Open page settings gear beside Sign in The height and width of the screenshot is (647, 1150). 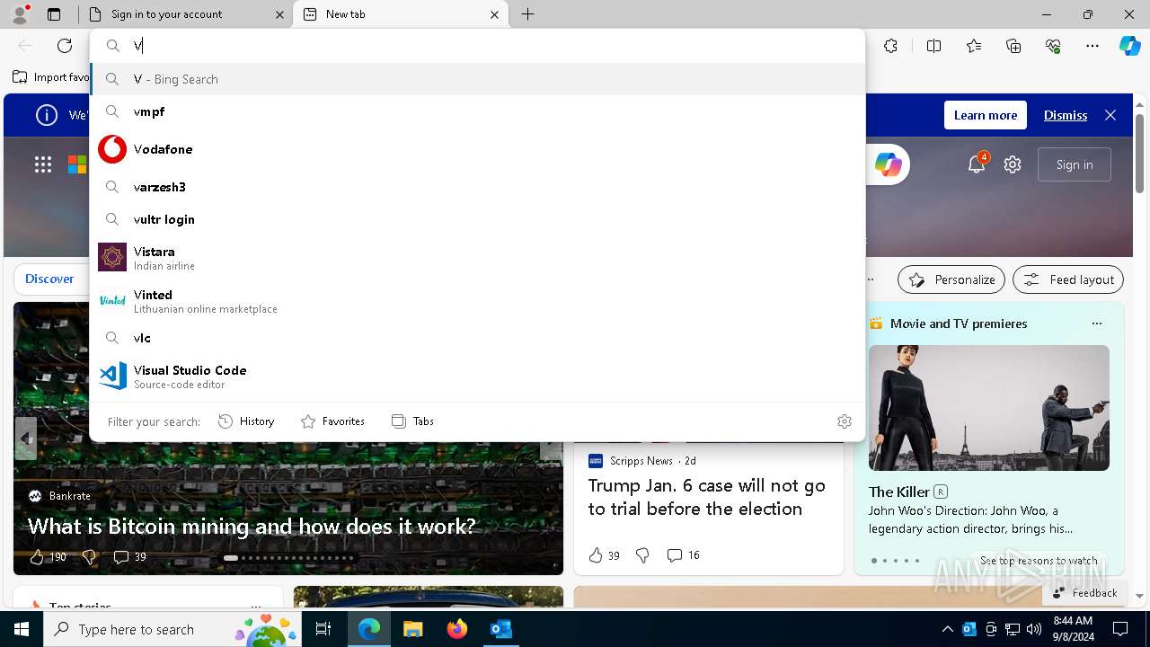tap(1013, 164)
